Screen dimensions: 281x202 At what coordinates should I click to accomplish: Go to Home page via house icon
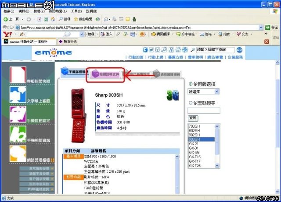53,19
